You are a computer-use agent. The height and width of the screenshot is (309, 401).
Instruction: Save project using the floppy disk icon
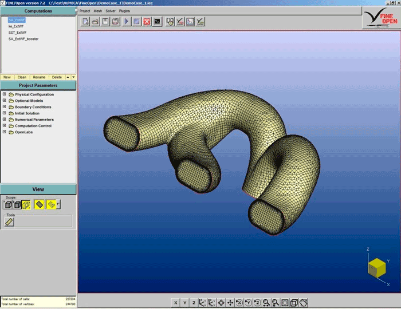(x=105, y=22)
